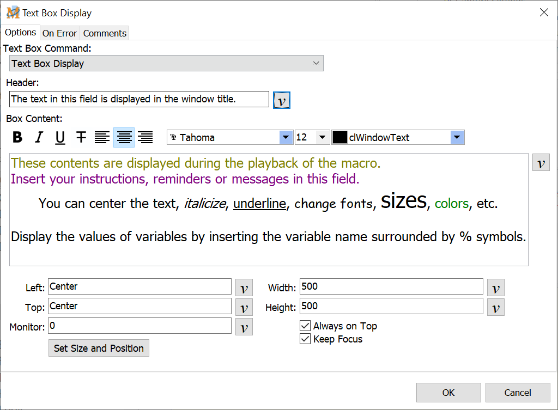Apply italic formatting to text
The width and height of the screenshot is (558, 410).
coord(39,137)
